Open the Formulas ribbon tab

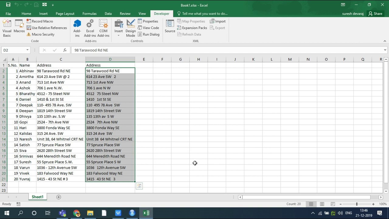point(89,14)
